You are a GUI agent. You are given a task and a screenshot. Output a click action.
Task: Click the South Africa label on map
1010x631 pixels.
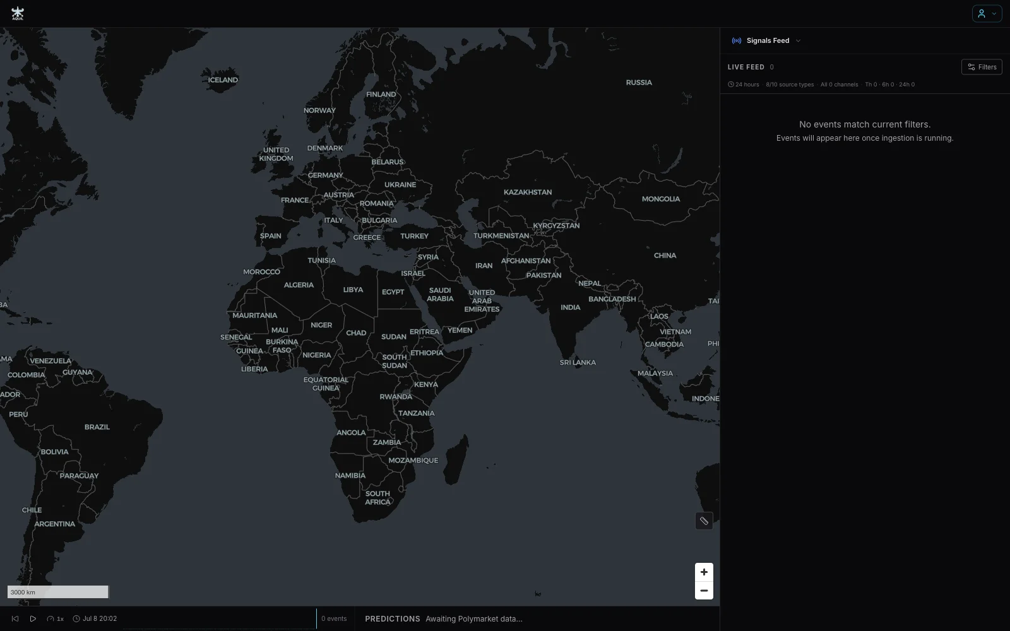pos(377,498)
